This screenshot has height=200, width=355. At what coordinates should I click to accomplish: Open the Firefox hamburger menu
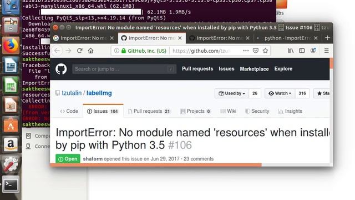tap(326, 51)
